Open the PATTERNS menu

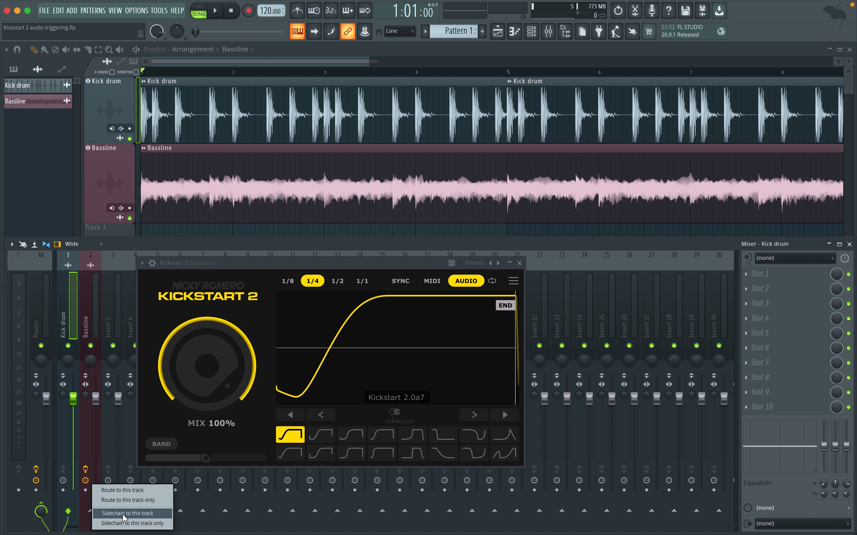click(93, 11)
